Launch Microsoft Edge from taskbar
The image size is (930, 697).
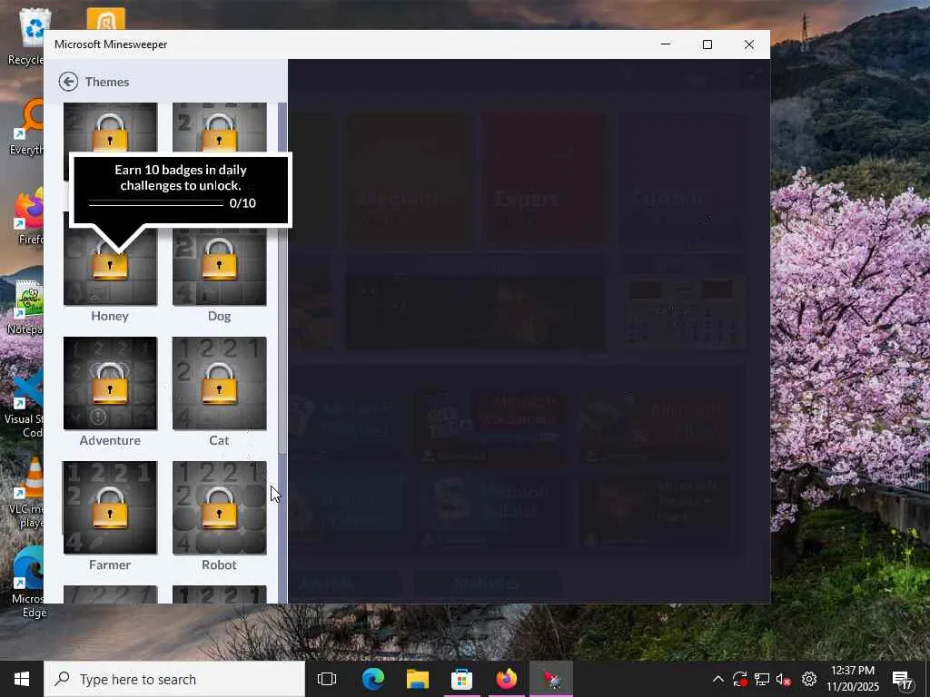tap(373, 679)
